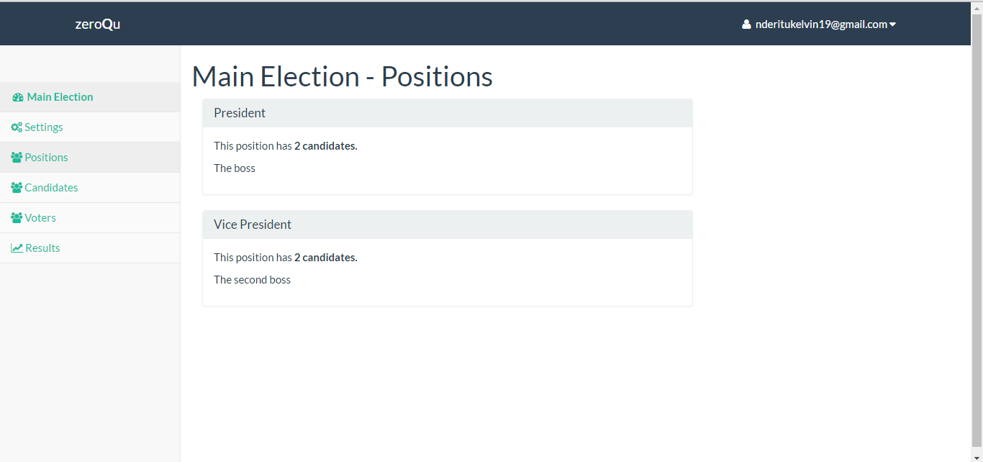The width and height of the screenshot is (983, 462).
Task: Click the people icon beside Positions
Action: (x=17, y=158)
